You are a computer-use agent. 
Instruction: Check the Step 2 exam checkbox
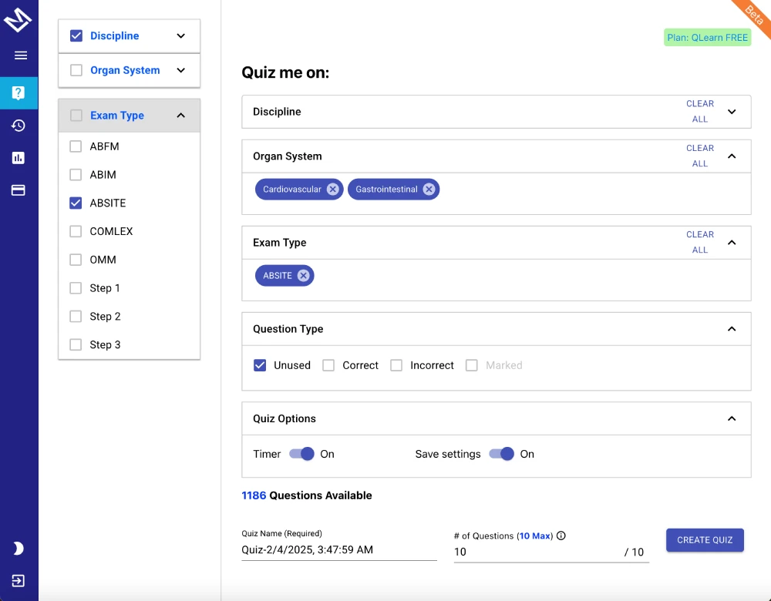coord(76,317)
